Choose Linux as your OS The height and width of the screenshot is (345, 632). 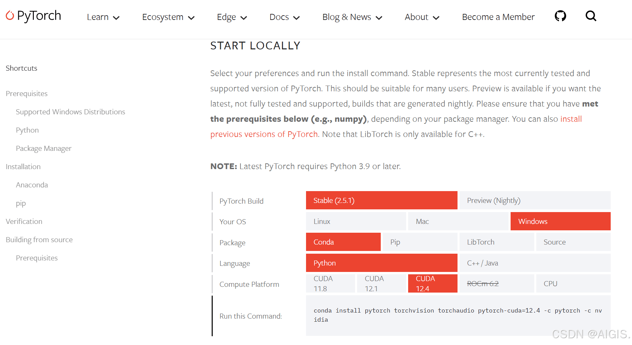[x=356, y=222]
